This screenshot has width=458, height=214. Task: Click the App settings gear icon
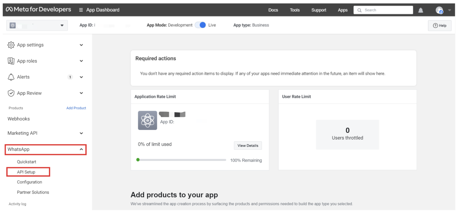tap(11, 45)
